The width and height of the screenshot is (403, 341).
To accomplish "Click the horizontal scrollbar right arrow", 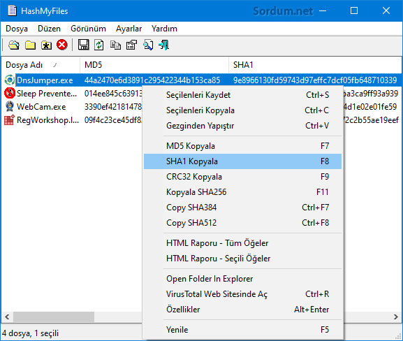I will click(396, 317).
